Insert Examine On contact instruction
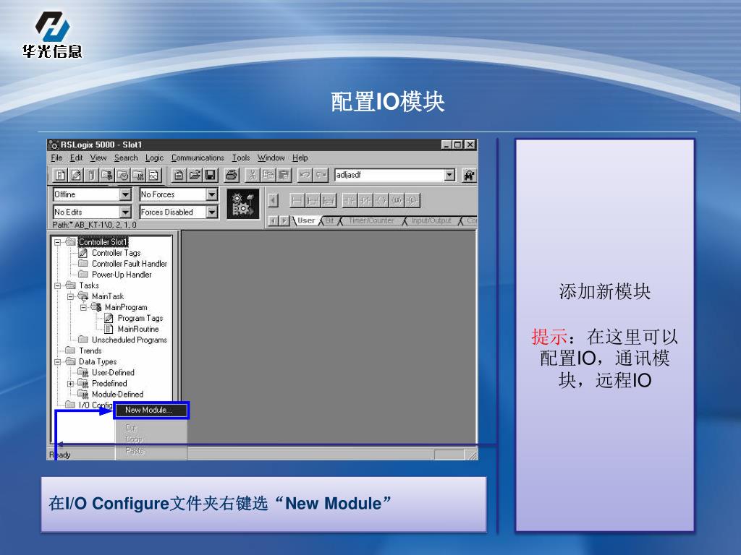741x555 pixels. tap(350, 201)
